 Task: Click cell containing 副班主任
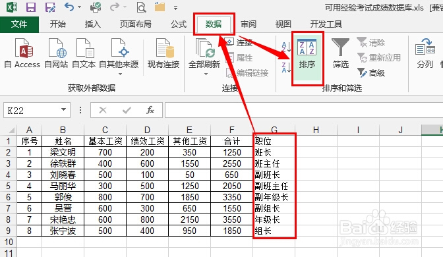point(274,186)
